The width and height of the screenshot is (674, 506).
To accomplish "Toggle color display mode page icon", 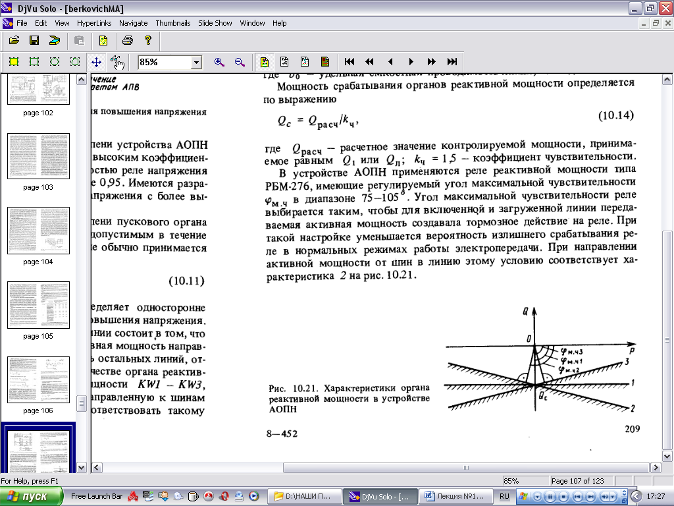I will click(265, 62).
